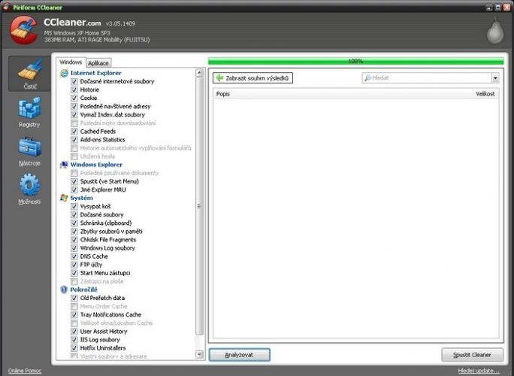Open the Čistič cleaner section
Image resolution: width=514 pixels, height=376 pixels.
coord(29,74)
